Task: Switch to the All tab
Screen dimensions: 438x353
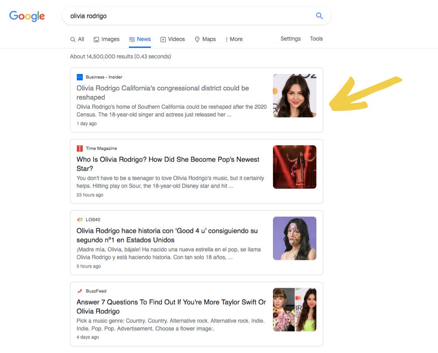Action: coord(77,39)
